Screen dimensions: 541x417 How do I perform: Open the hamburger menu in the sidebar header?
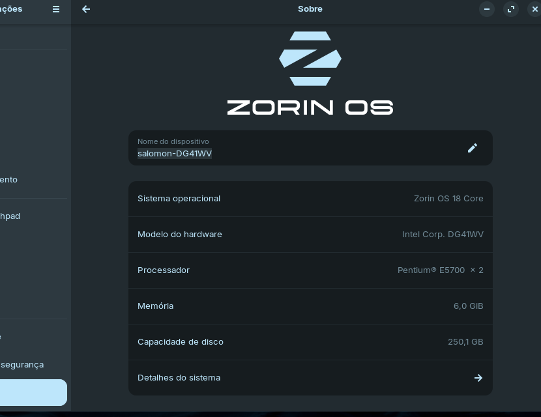(x=56, y=9)
